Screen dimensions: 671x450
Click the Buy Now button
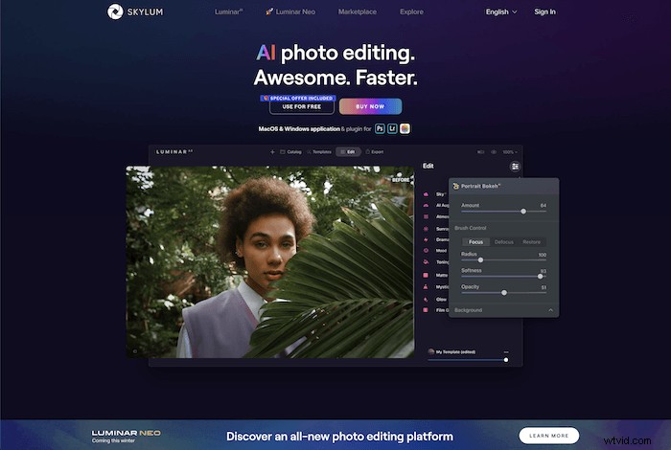(x=370, y=106)
